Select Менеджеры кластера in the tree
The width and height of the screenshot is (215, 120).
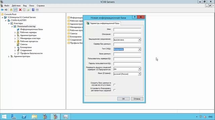[30, 38]
